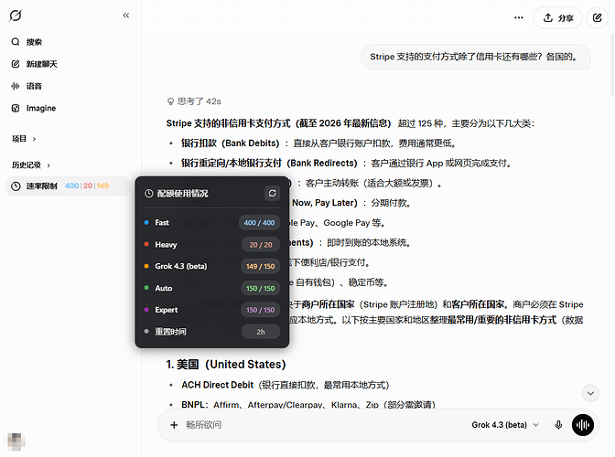Open the Imagine tool
Image resolution: width=615 pixels, height=457 pixels.
34,108
